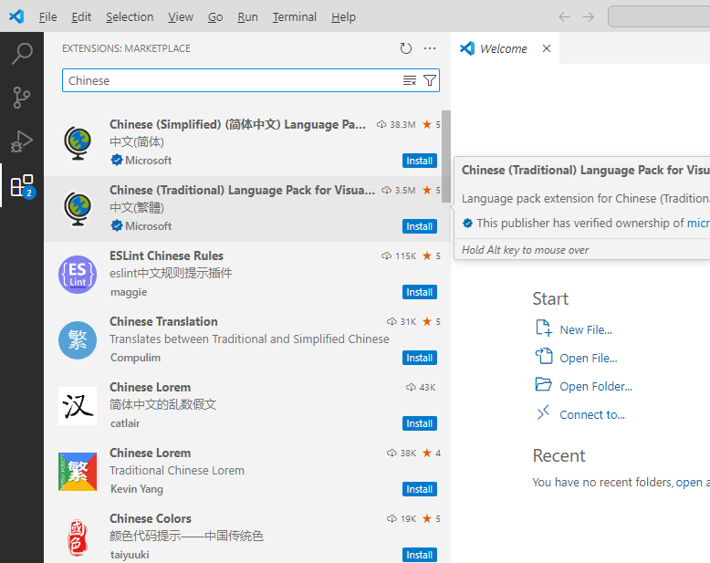Open the Go menu

tap(215, 17)
